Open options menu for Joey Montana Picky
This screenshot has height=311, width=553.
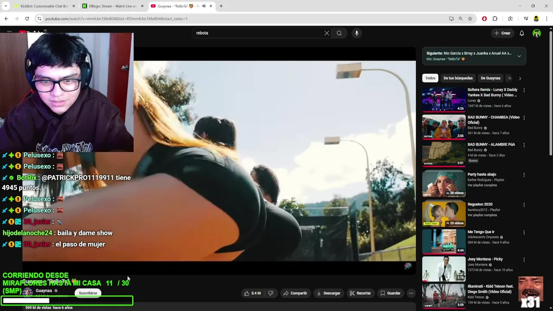pos(524,260)
